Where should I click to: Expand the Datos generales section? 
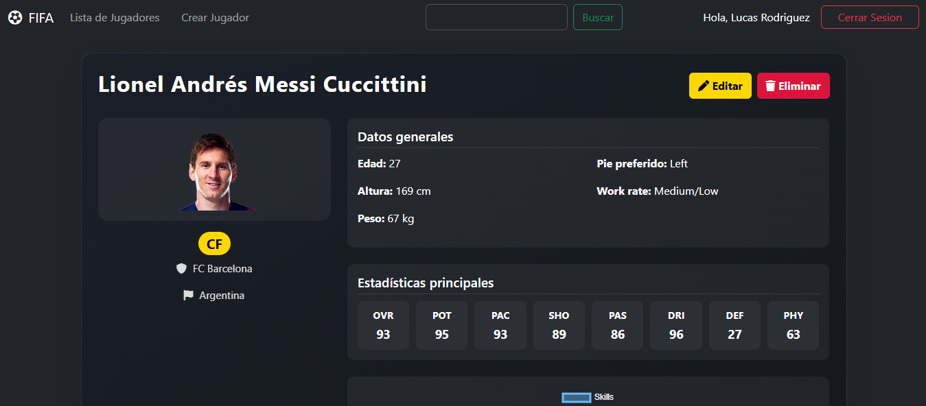point(405,136)
